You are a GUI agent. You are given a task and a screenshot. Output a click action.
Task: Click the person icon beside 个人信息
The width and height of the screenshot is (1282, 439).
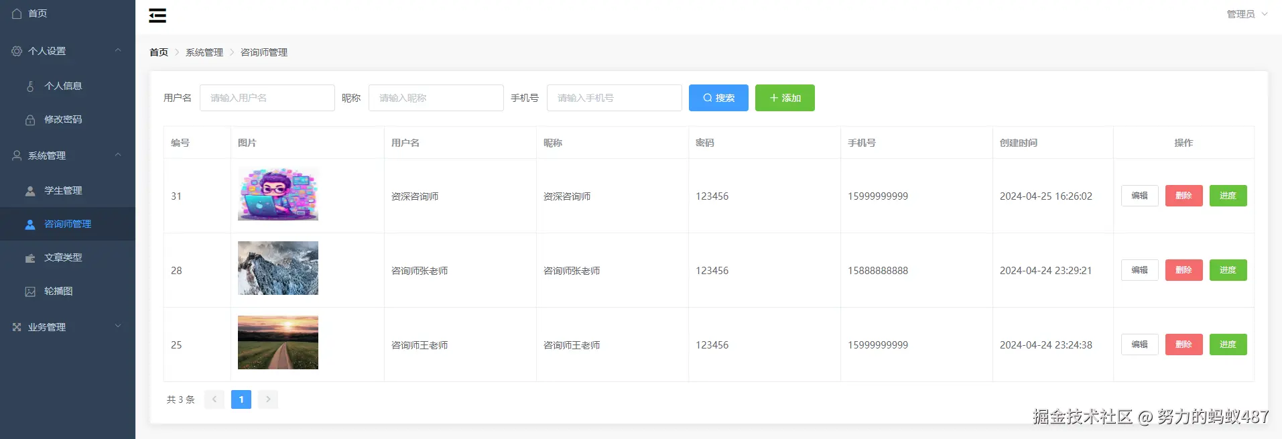point(30,86)
